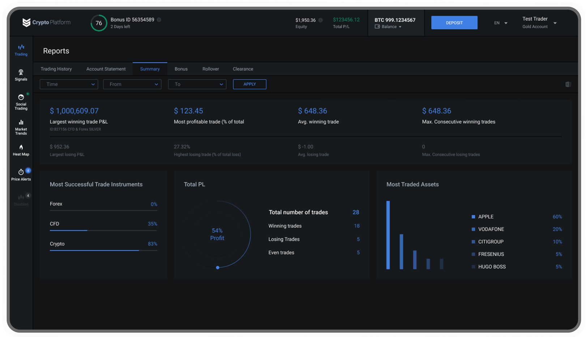Click the Even trades row
586x337 pixels.
(x=314, y=253)
